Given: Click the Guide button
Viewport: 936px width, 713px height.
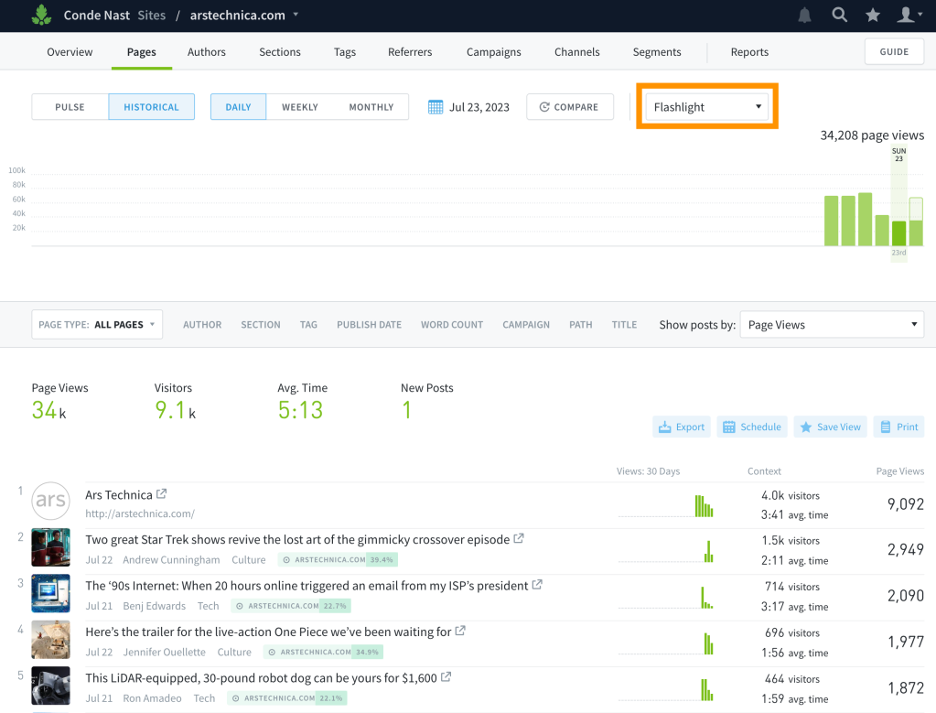Looking at the screenshot, I should tap(894, 51).
